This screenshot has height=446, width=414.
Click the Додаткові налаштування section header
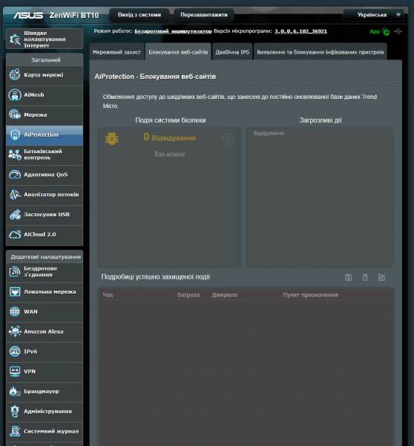tap(45, 257)
